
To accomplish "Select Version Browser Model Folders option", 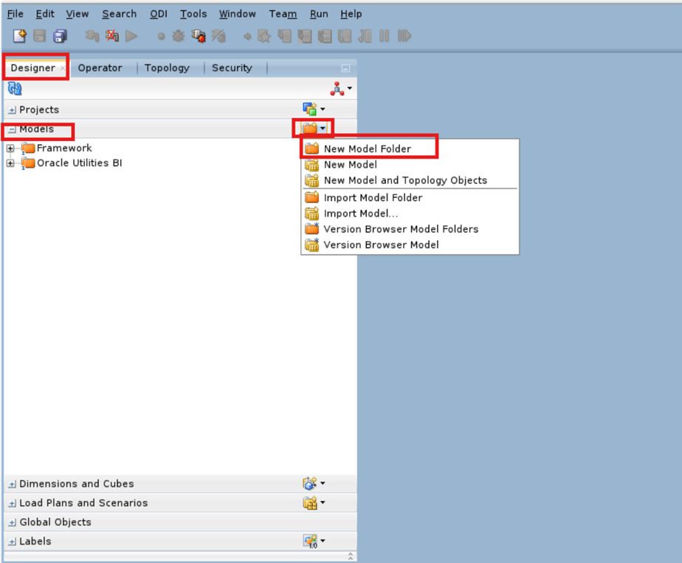I will [x=402, y=229].
